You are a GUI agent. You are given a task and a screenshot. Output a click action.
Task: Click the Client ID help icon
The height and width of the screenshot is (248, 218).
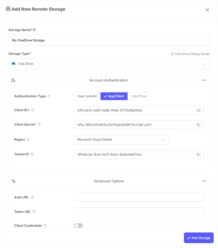(33, 110)
